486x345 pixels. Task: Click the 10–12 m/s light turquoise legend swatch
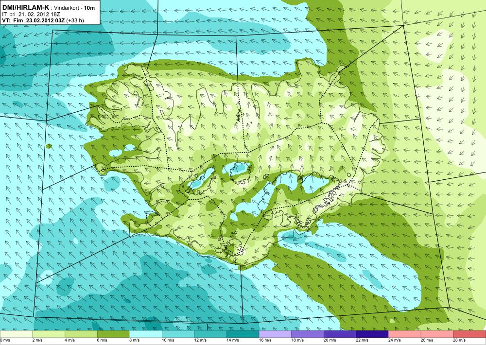click(178, 334)
